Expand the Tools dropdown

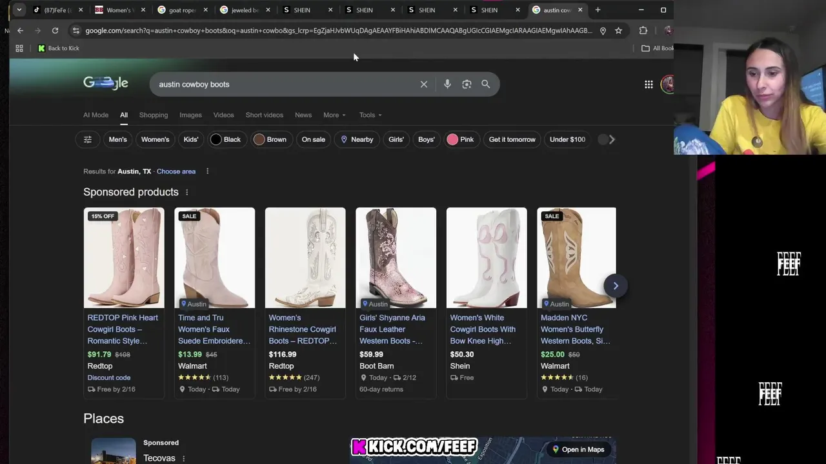click(x=370, y=115)
